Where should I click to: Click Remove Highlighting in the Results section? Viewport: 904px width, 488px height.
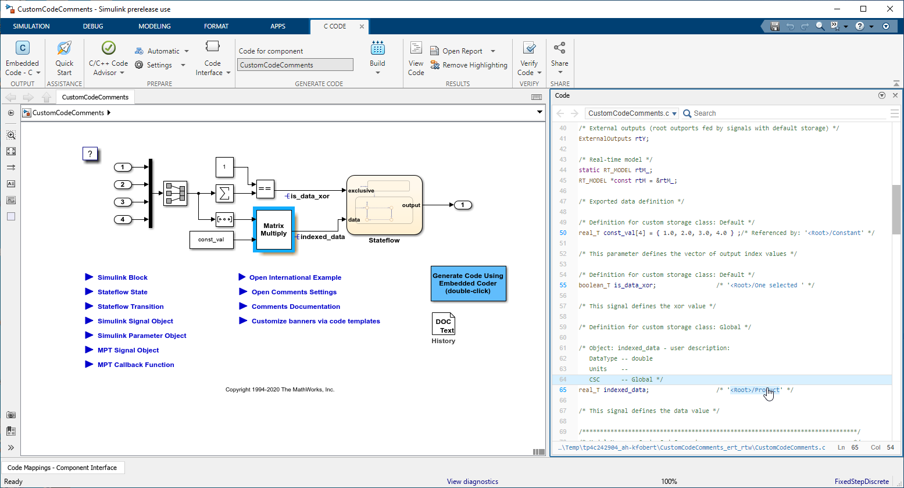pyautogui.click(x=469, y=65)
